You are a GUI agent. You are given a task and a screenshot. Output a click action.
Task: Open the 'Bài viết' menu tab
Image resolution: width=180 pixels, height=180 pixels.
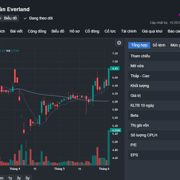pyautogui.click(x=16, y=31)
